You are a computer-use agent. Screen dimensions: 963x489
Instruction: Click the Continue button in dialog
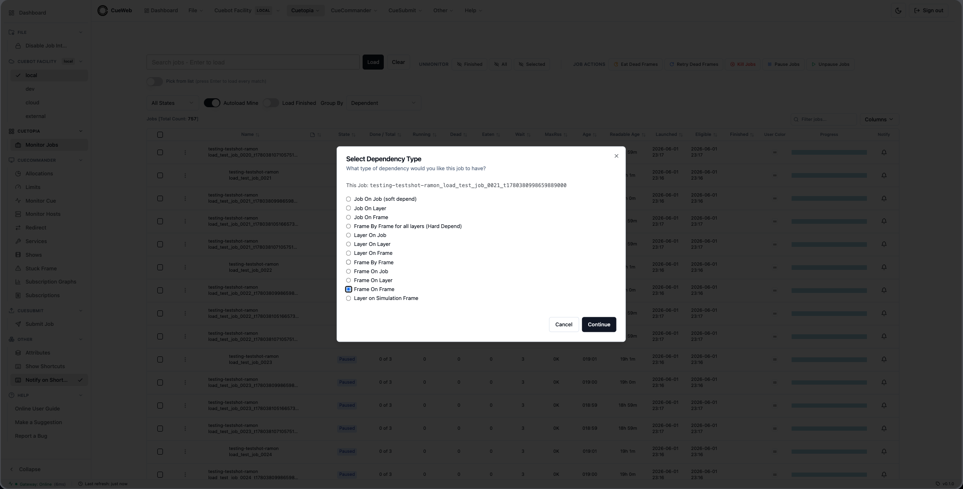coord(599,324)
